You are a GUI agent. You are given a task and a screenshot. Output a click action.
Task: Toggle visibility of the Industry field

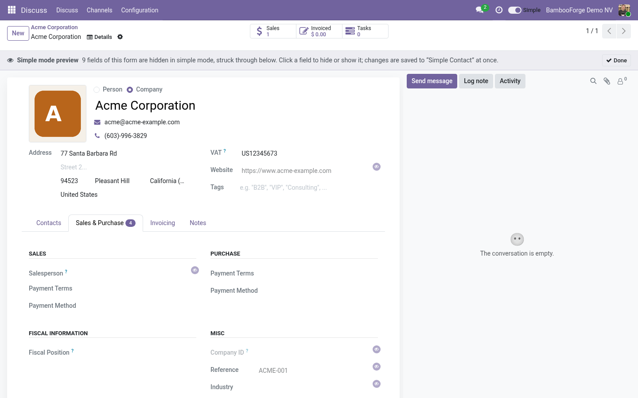point(377,384)
